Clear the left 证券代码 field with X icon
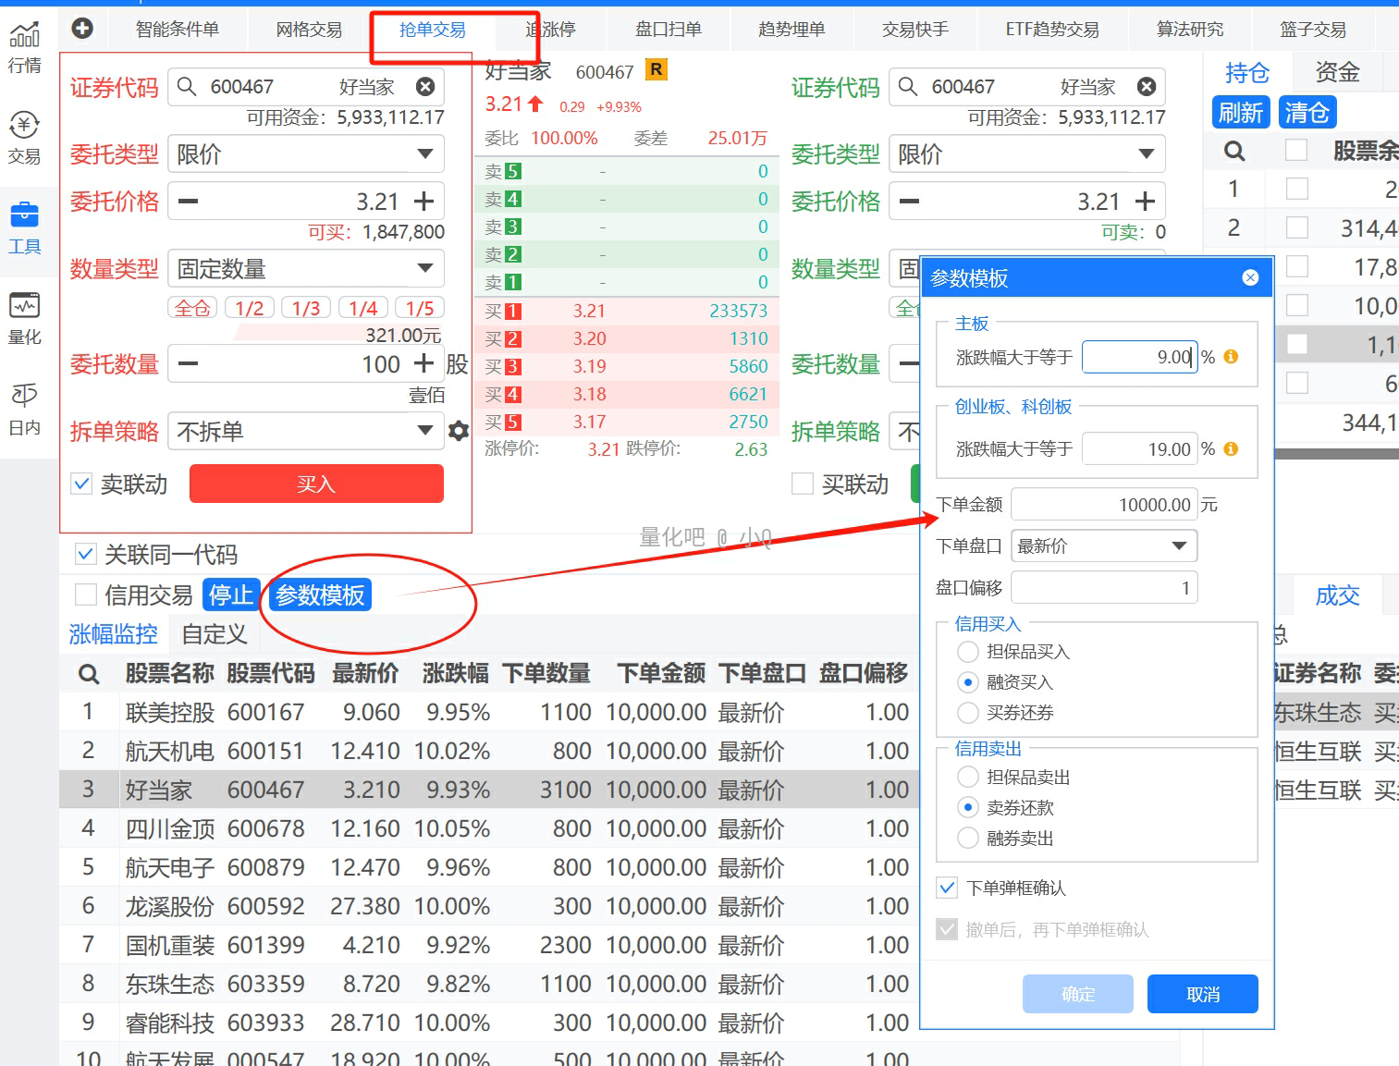The image size is (1399, 1066). 425,87
